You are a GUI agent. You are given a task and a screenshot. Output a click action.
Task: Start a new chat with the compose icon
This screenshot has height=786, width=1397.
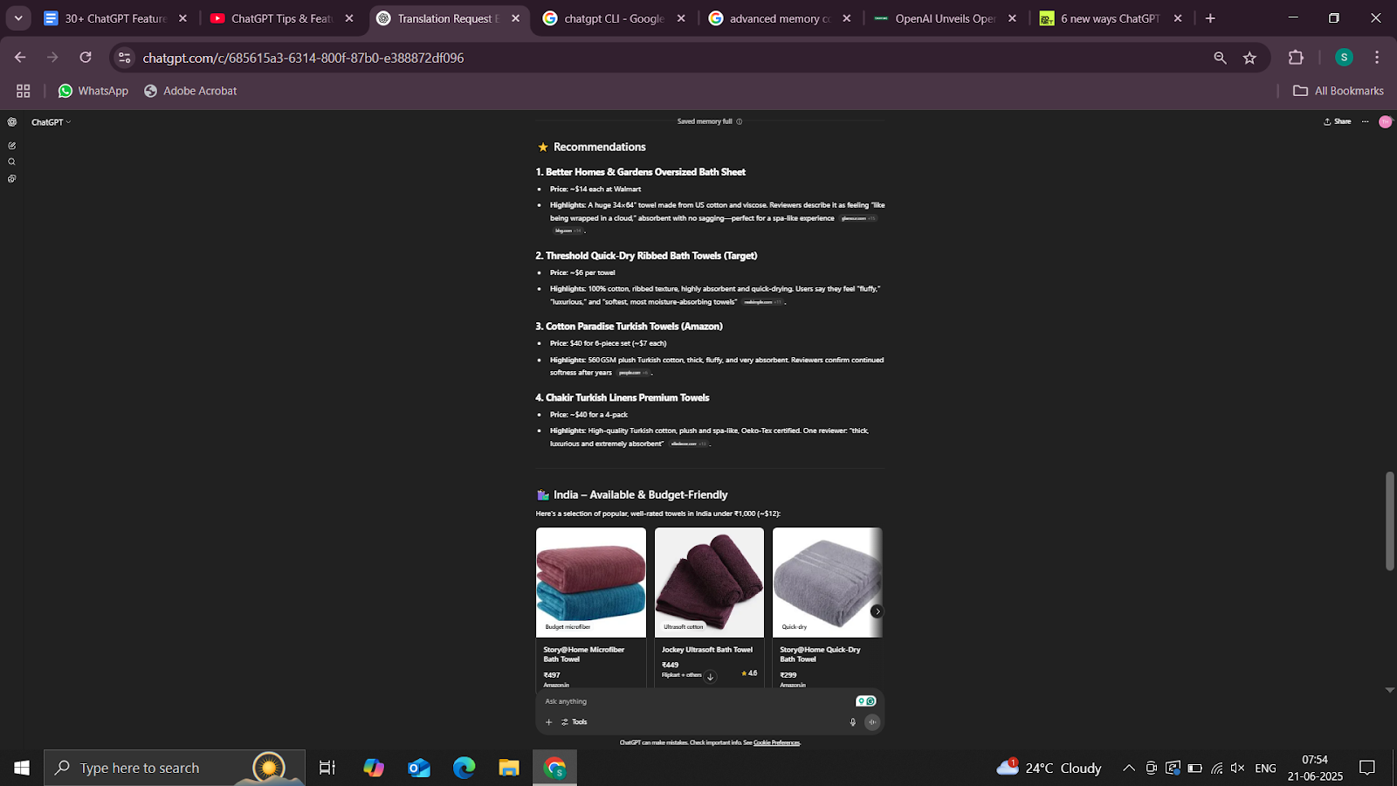11,146
